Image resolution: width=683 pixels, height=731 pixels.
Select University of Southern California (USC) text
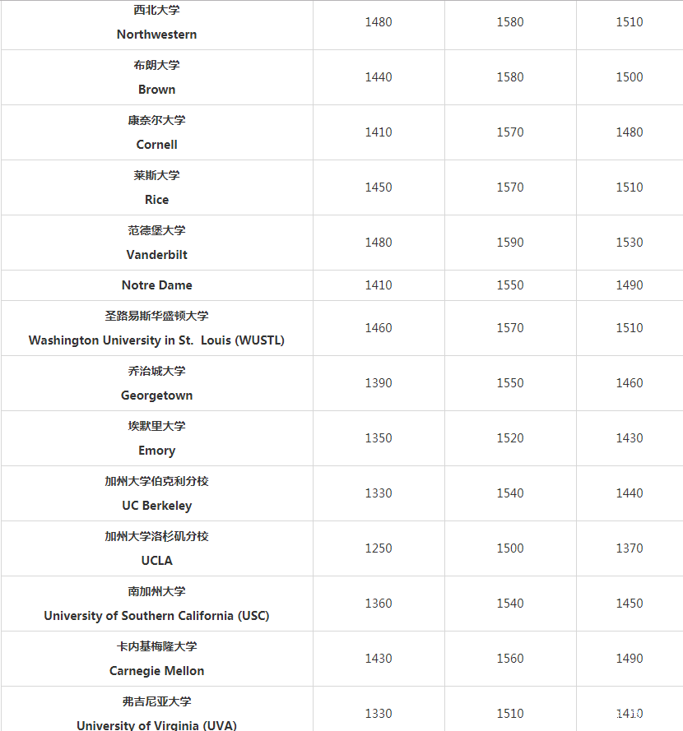click(x=156, y=616)
